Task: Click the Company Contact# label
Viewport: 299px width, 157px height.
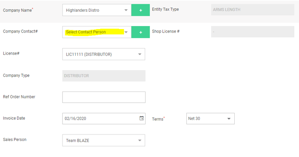Action: point(20,31)
